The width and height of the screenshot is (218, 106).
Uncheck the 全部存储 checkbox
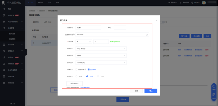89,69
